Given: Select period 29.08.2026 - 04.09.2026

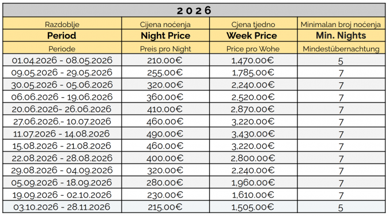Looking at the screenshot, I should 62,170.
